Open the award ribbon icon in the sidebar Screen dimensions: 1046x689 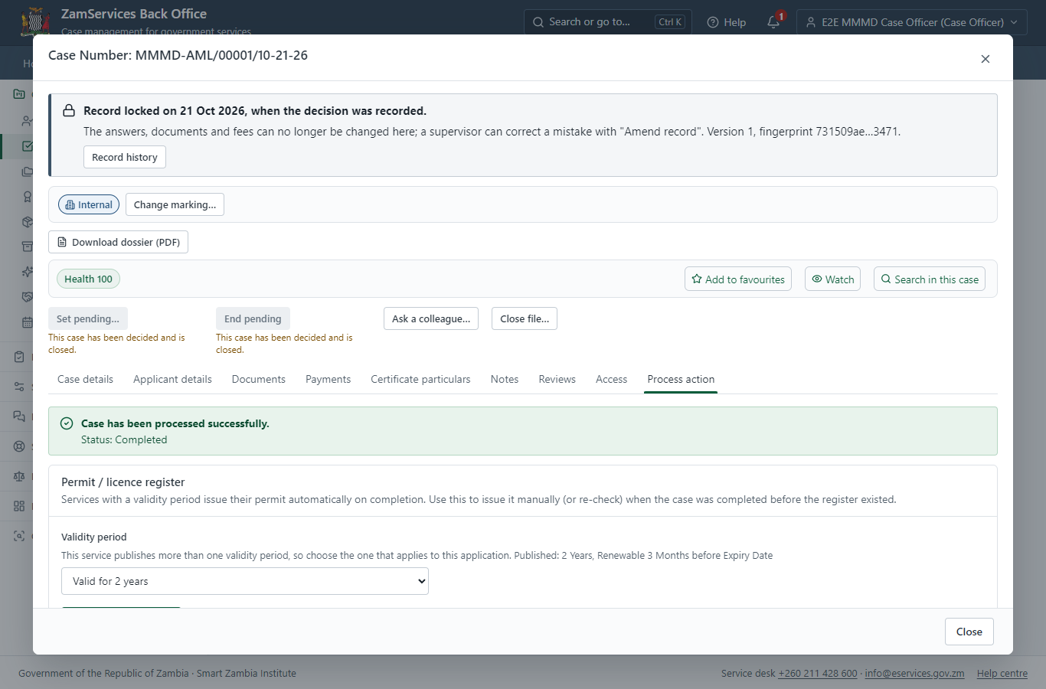(27, 197)
